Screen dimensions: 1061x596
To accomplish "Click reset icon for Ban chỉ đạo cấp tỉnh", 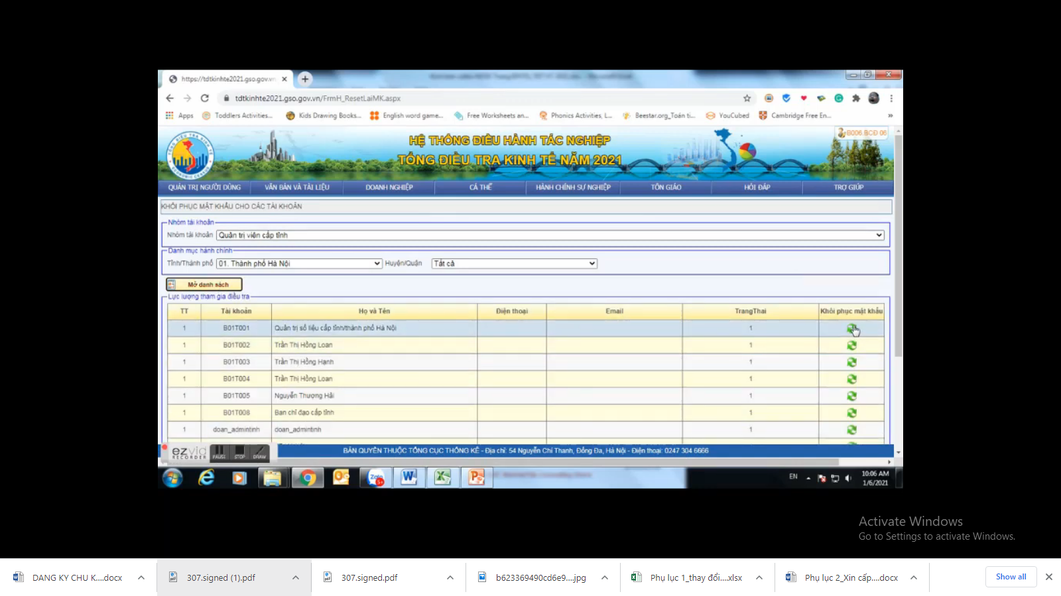I will 852,412.
